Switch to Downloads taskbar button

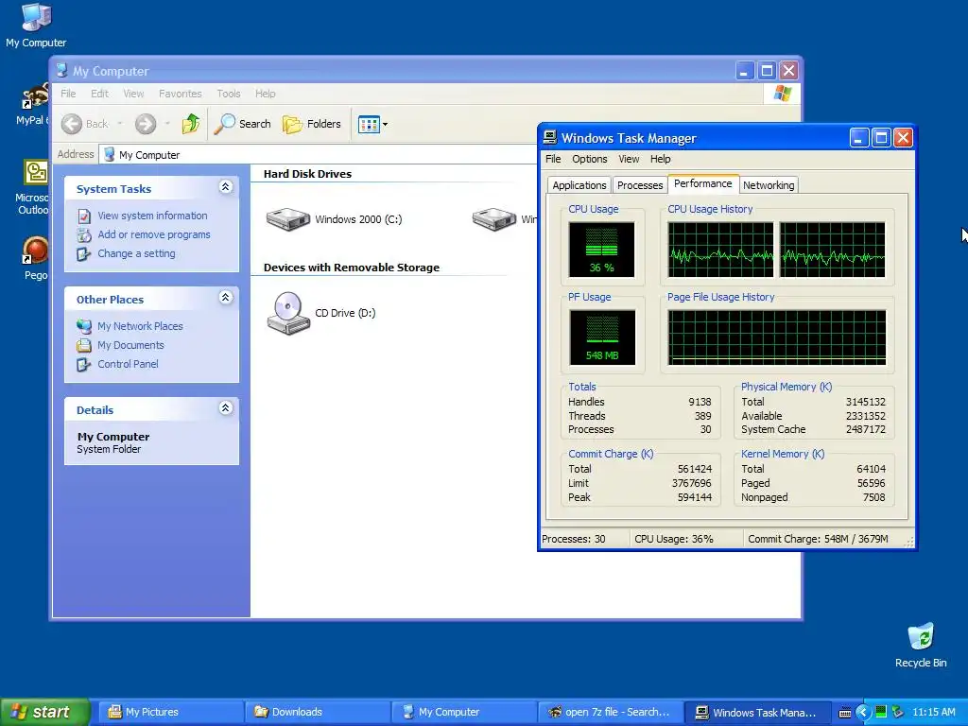[x=316, y=712]
